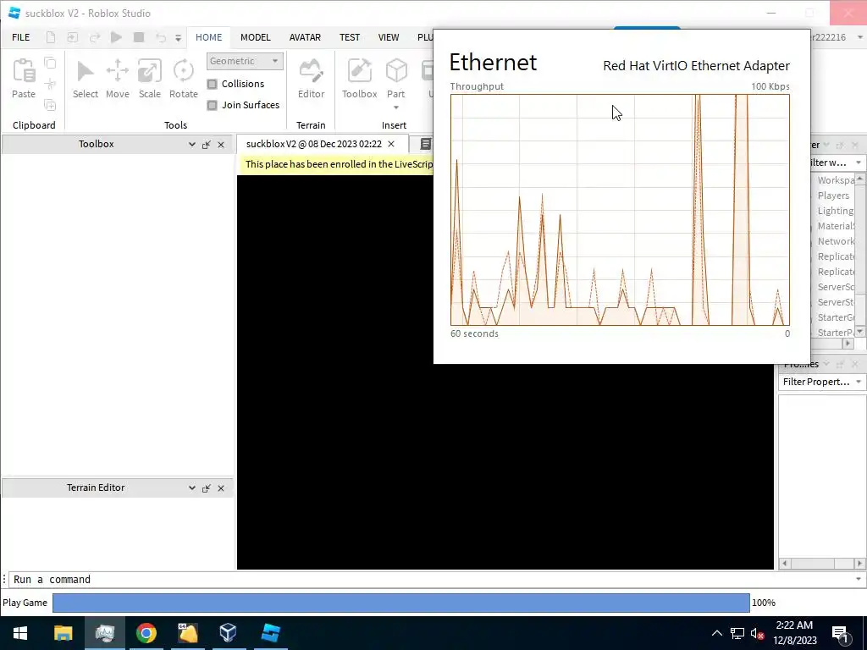
Task: Open the notification center icon
Action: (840, 634)
